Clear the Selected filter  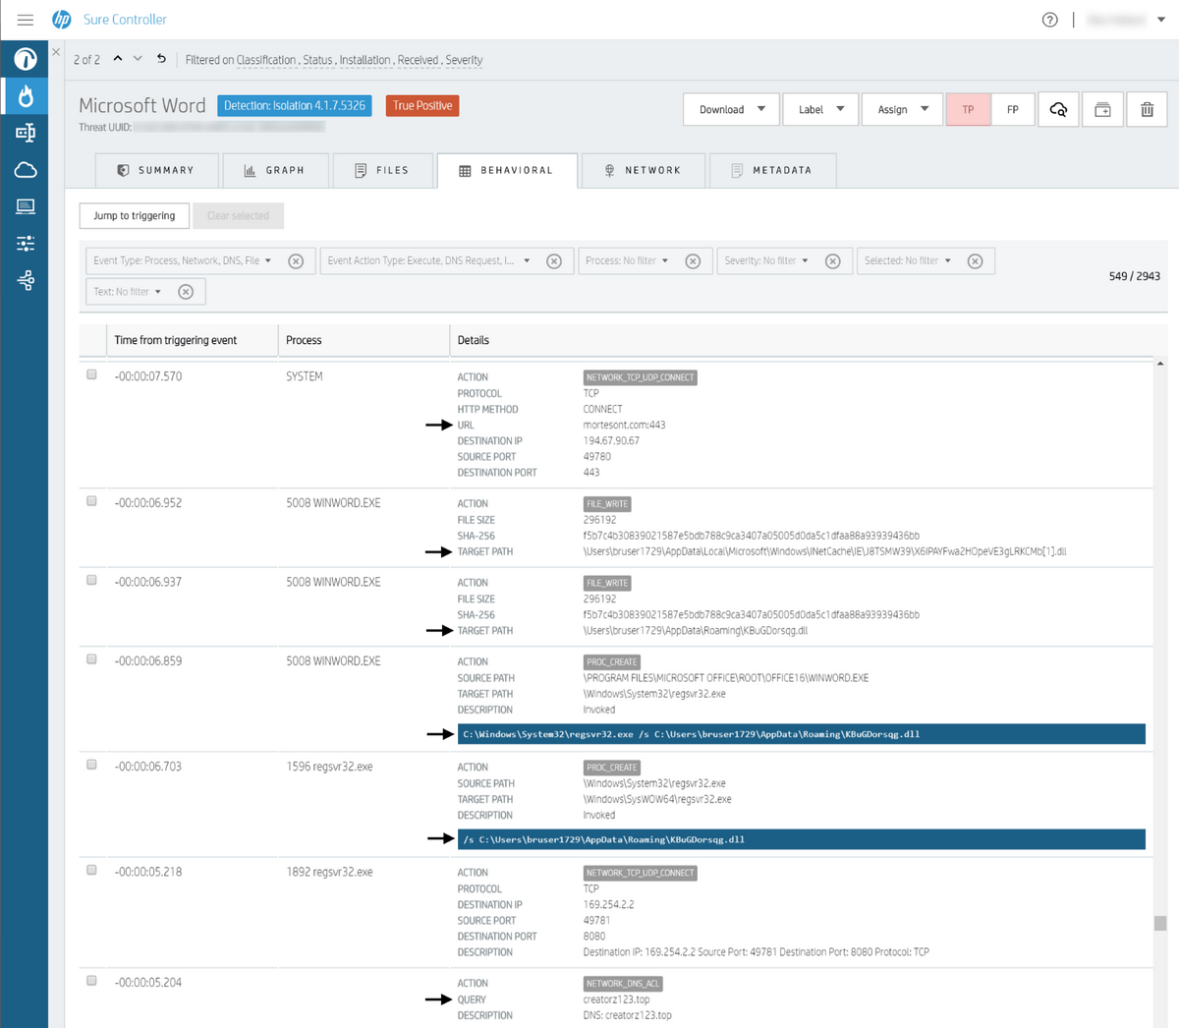tap(975, 261)
